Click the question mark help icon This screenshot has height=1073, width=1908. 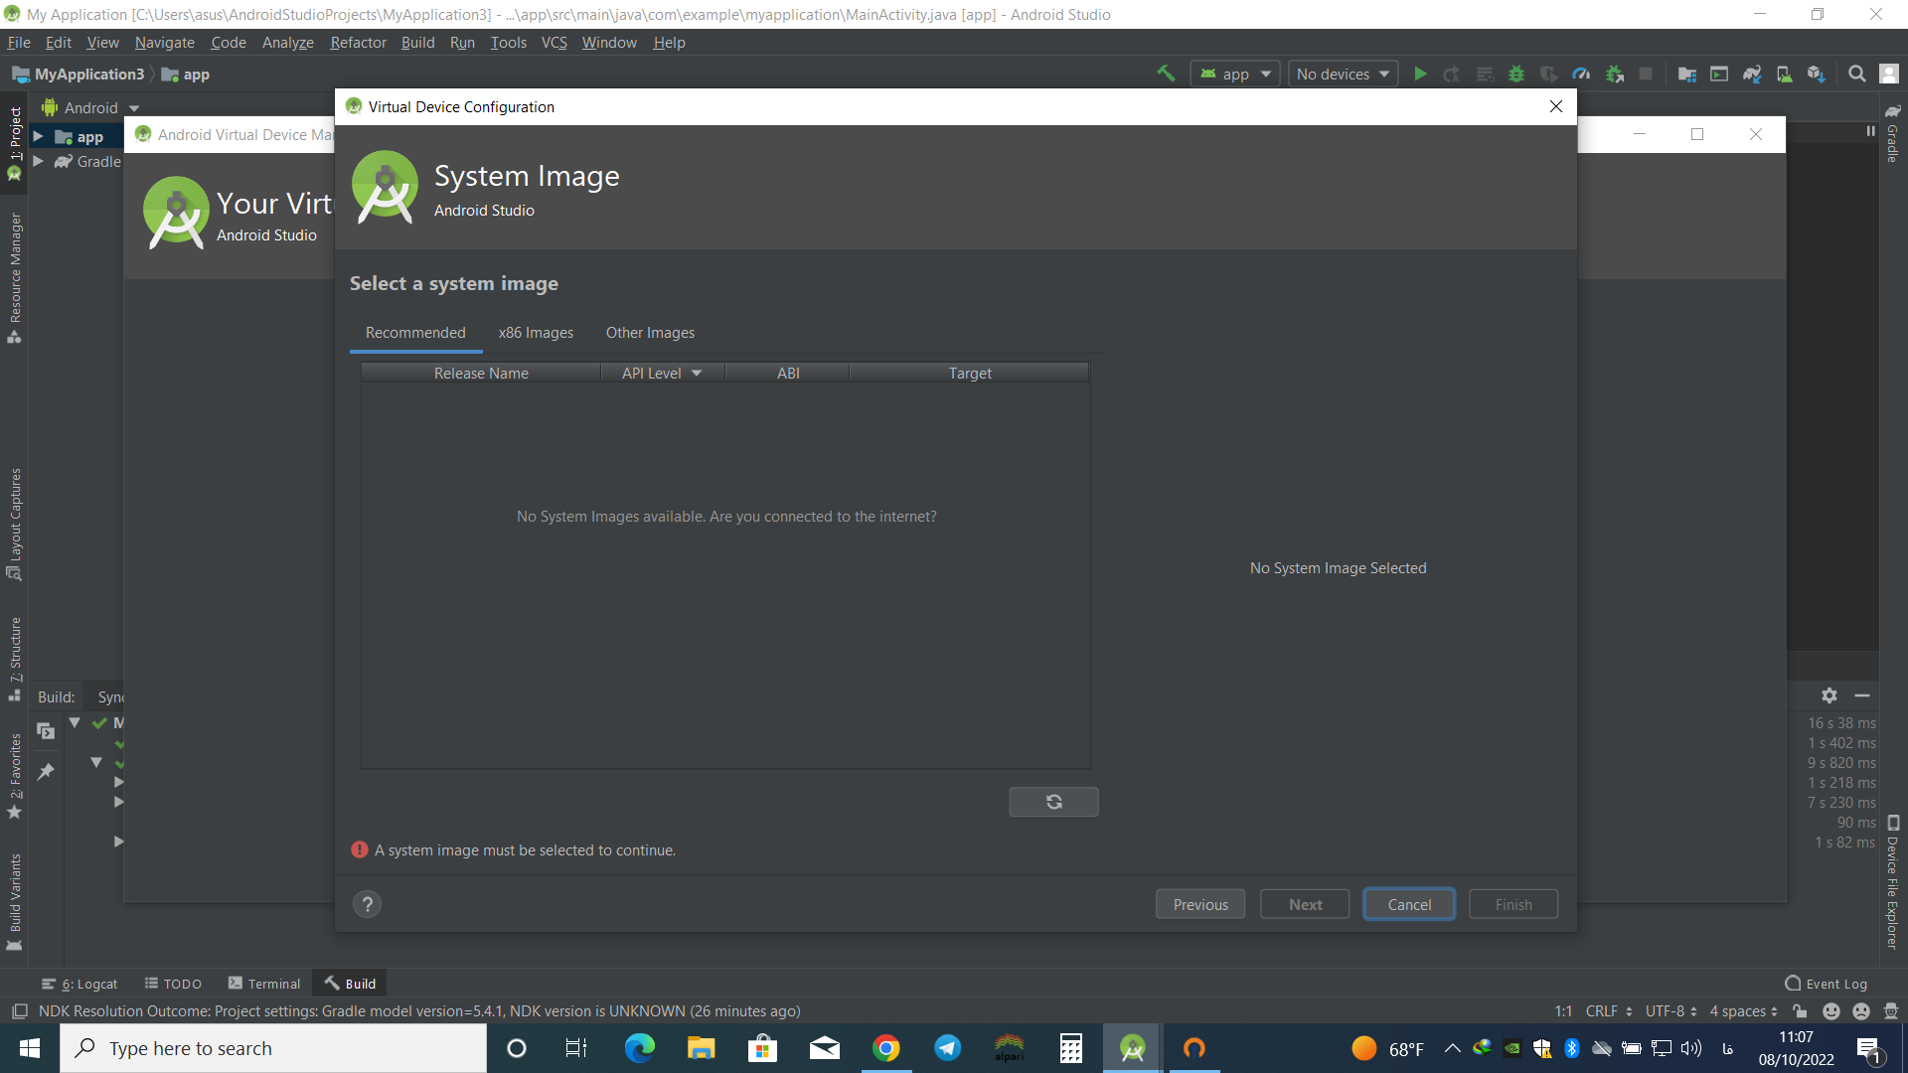click(x=369, y=904)
